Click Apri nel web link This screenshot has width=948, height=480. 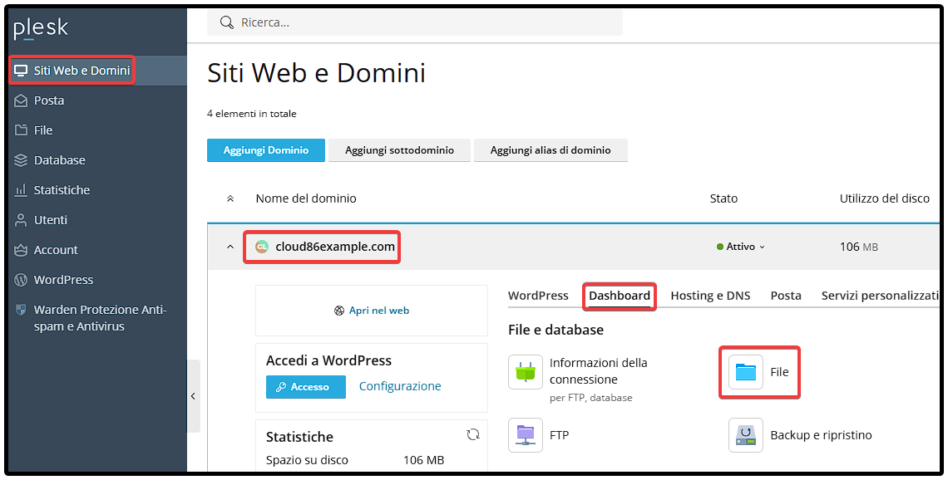pos(379,311)
